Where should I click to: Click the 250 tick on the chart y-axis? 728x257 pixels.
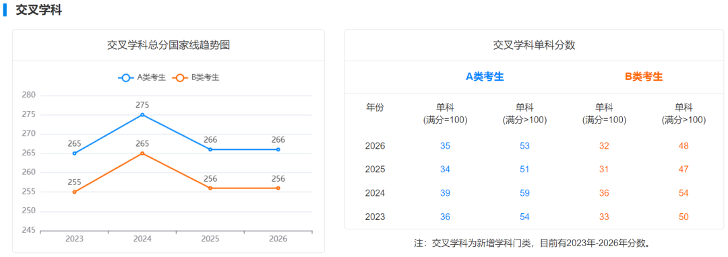click(x=28, y=211)
